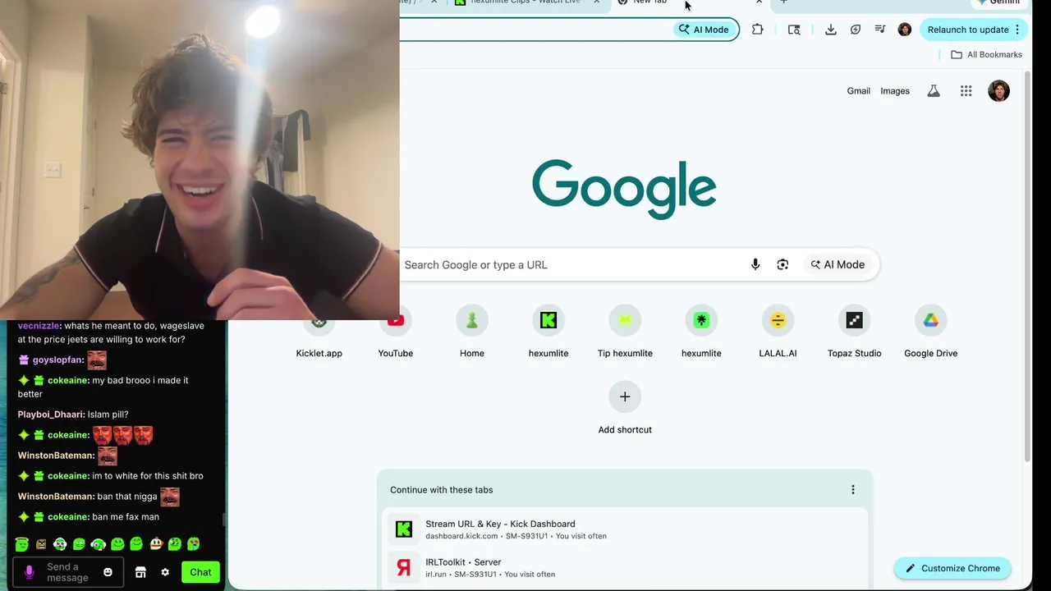Open the Tip hexumlite shortcut
Image resolution: width=1051 pixels, height=591 pixels.
pyautogui.click(x=625, y=332)
